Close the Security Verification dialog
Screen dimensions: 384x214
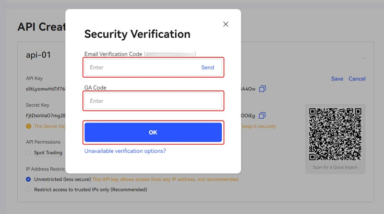[226, 24]
